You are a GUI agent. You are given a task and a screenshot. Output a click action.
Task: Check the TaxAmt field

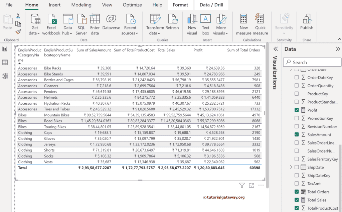point(296,183)
